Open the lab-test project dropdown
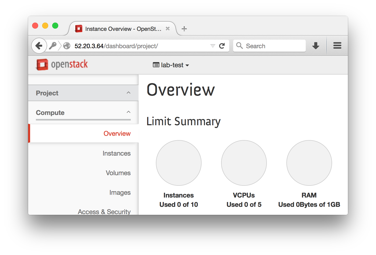376x255 pixels. 171,65
